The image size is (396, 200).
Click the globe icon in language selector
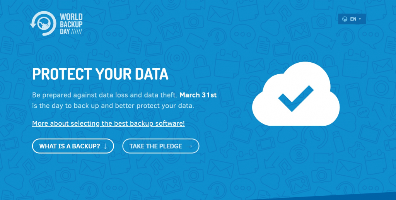[344, 19]
